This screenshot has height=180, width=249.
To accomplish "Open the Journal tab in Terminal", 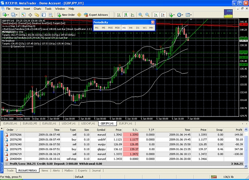I will pos(96,170).
